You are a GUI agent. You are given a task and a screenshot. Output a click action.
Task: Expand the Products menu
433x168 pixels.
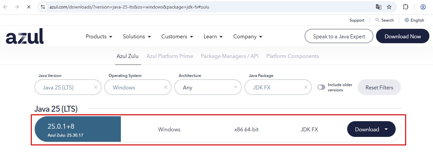click(99, 37)
